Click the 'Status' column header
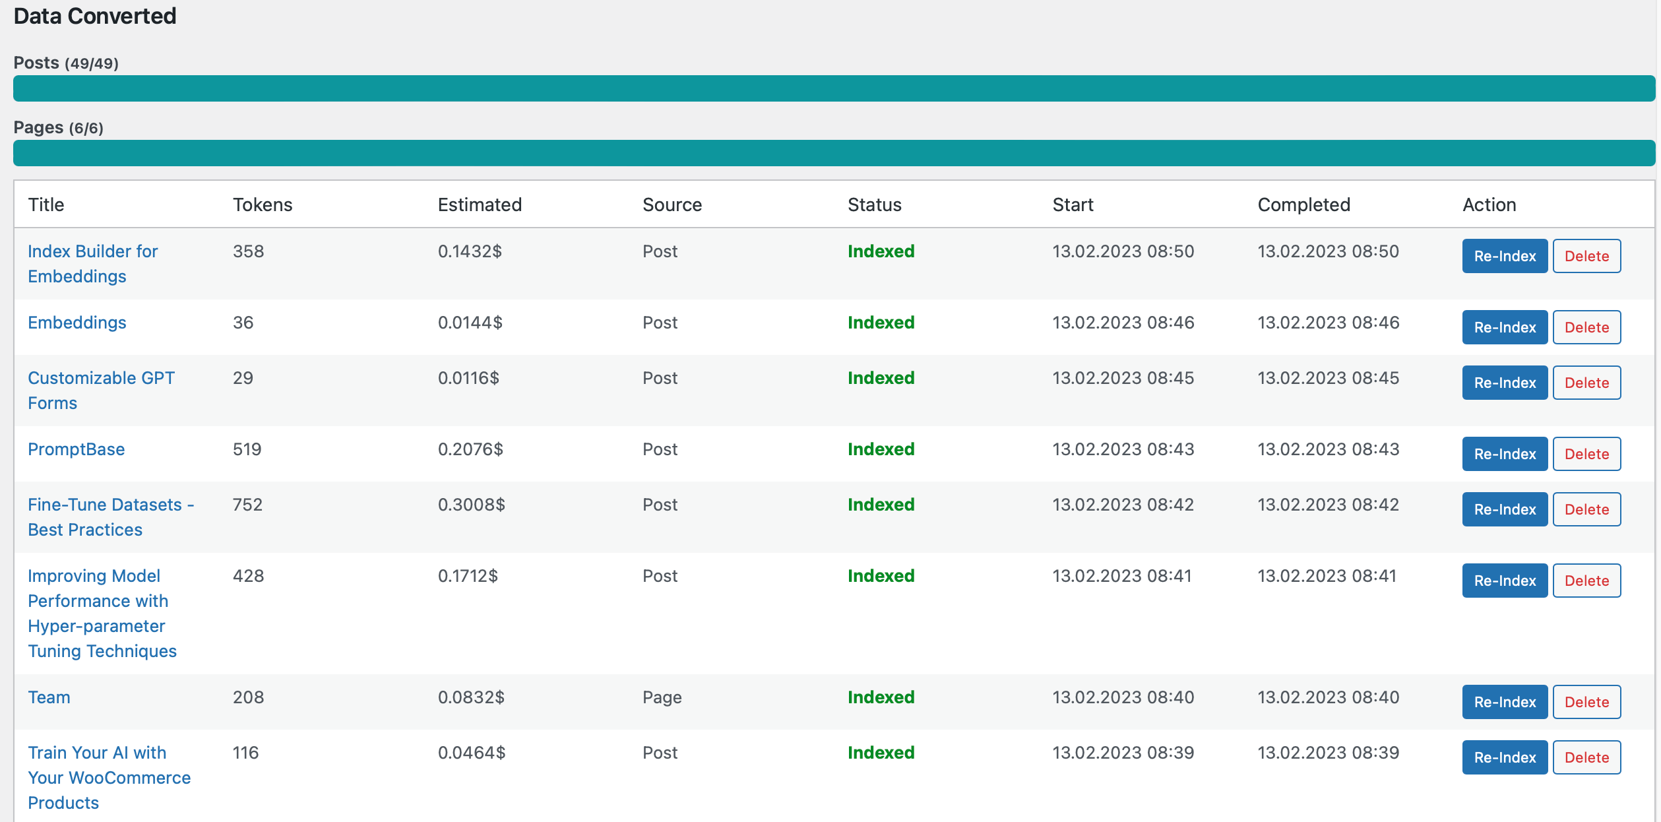 click(875, 205)
